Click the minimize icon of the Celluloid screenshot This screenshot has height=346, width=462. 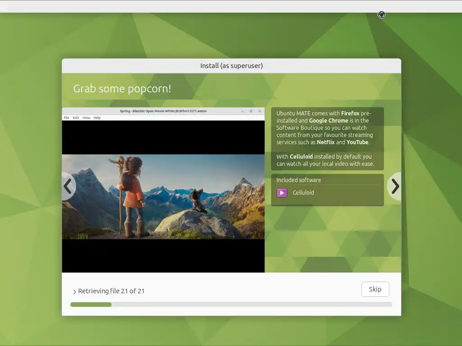(242, 111)
